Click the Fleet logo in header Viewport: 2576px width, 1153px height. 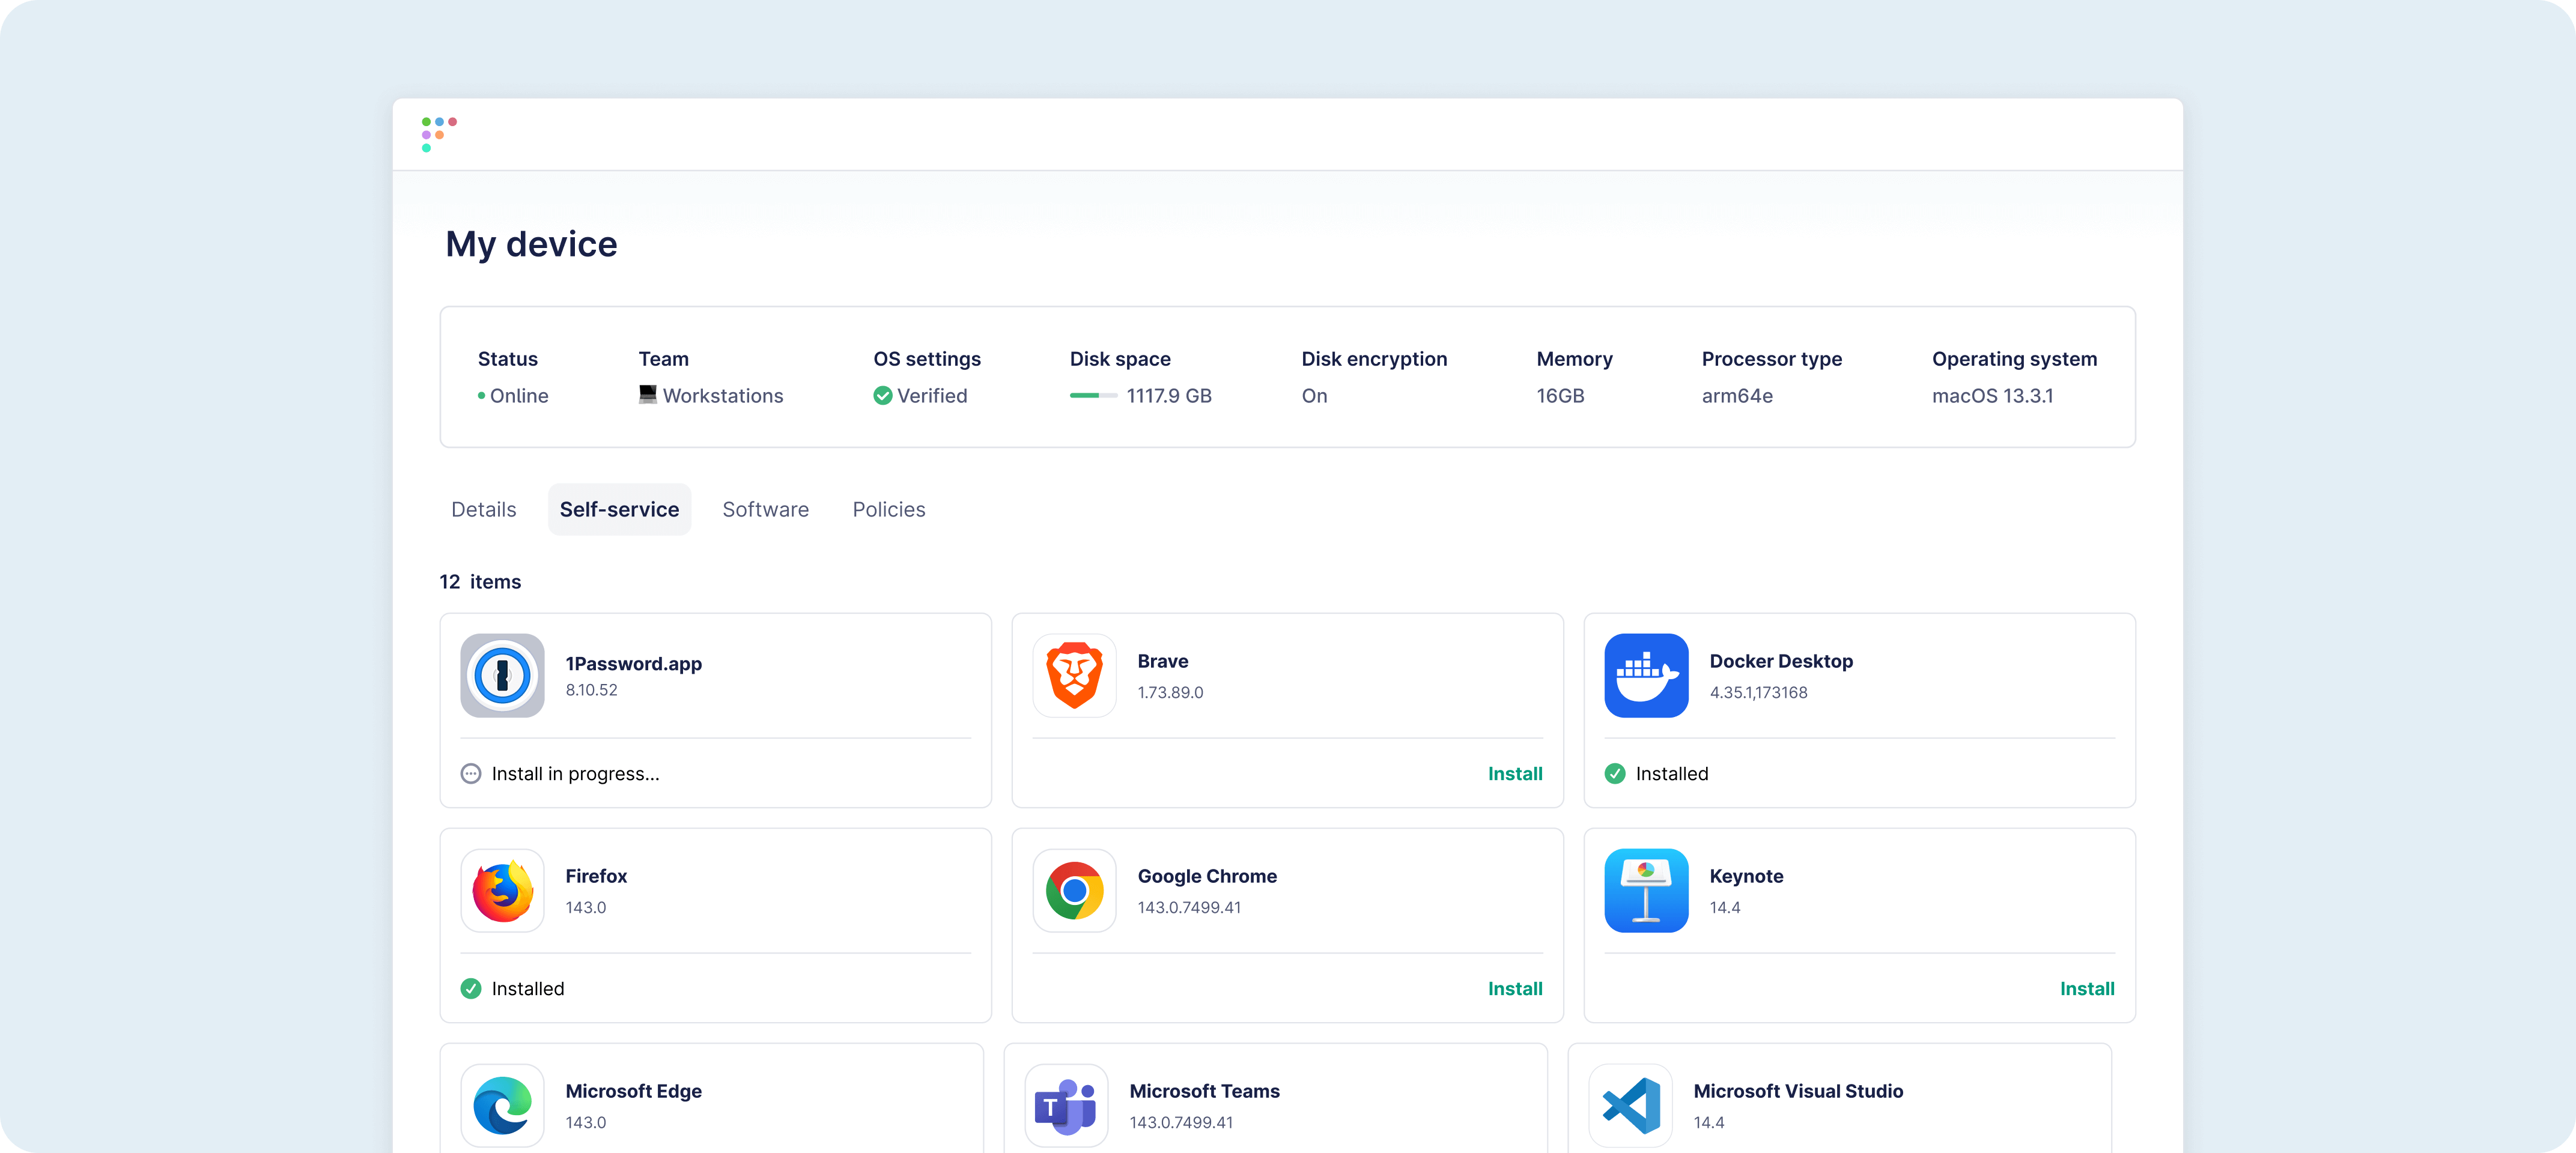[438, 134]
